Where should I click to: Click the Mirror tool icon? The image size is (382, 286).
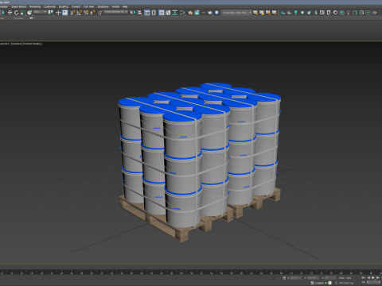point(133,13)
